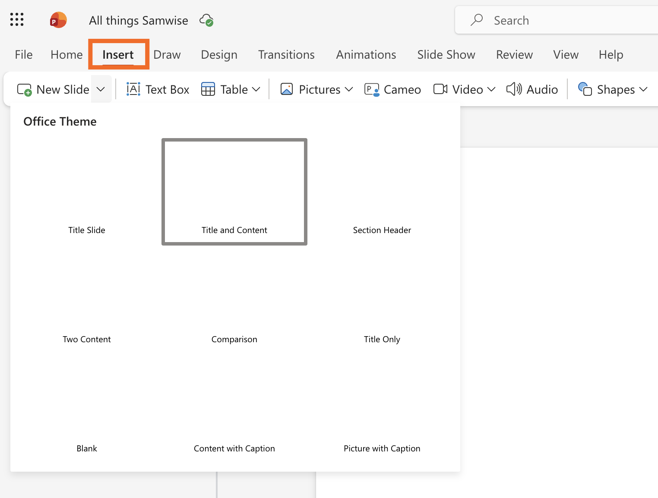Insert Audio from the ribbon

pyautogui.click(x=532, y=89)
